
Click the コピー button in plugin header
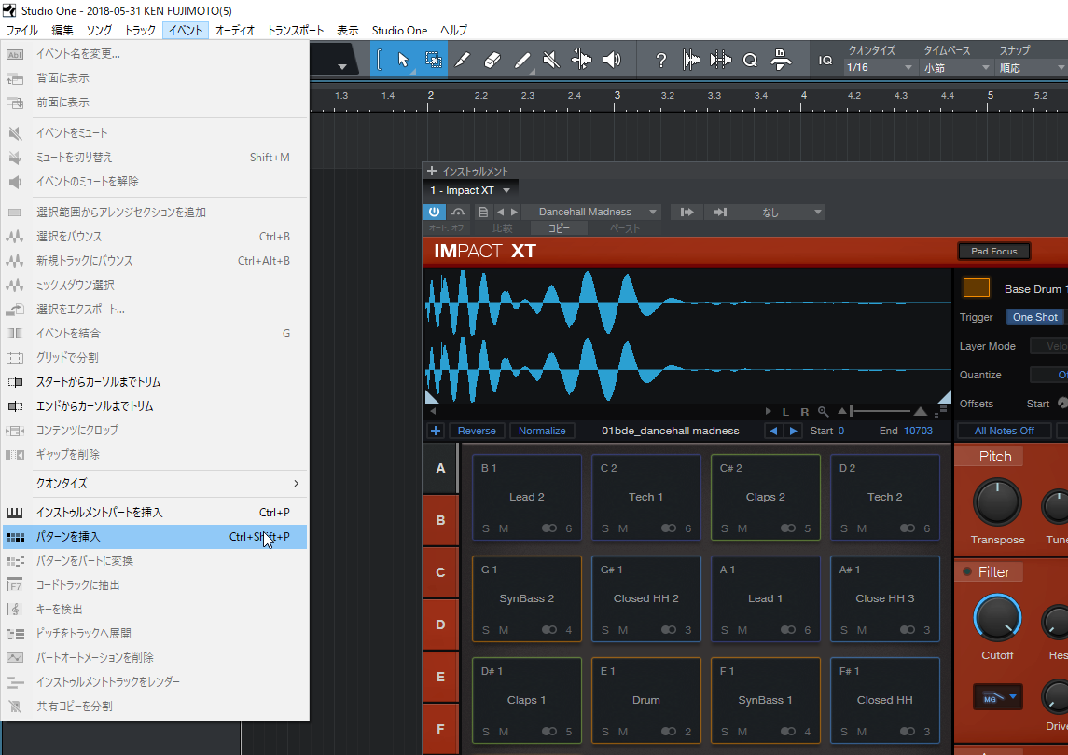[x=559, y=228]
